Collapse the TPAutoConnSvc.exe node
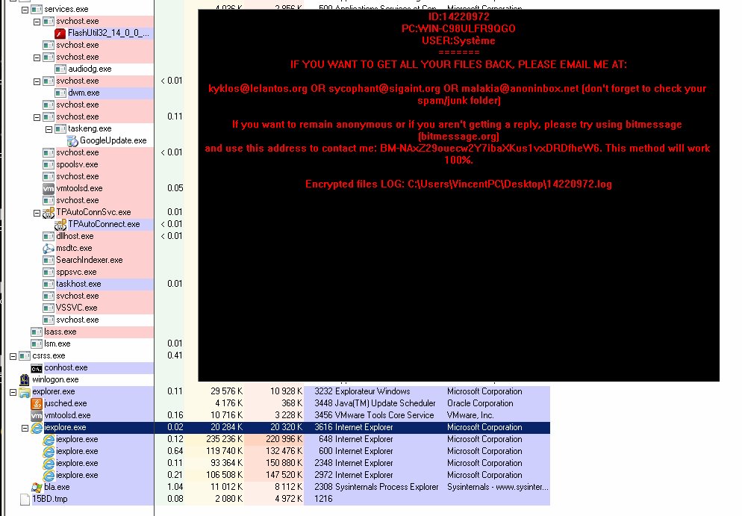742x516 pixels. [37, 213]
